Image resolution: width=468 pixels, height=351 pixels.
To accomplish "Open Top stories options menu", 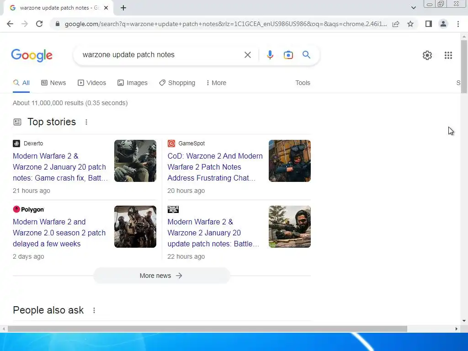I will 86,122.
